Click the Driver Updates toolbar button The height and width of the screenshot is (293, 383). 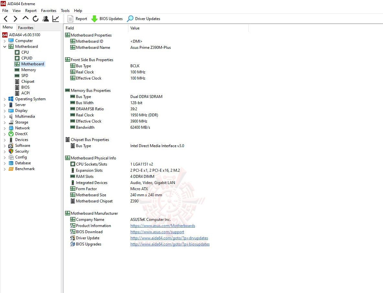click(144, 18)
